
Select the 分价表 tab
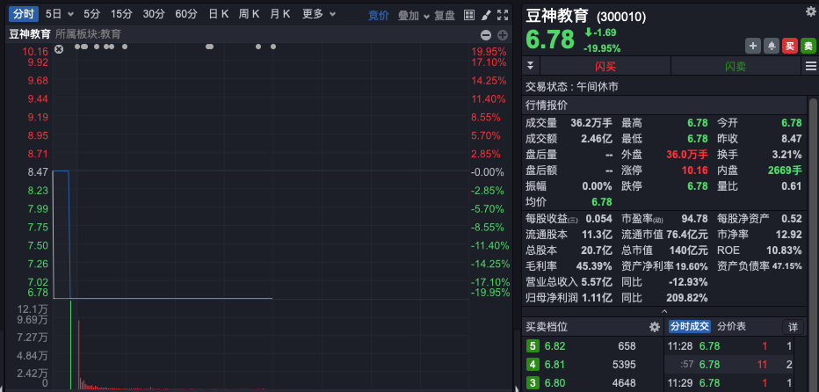(731, 327)
